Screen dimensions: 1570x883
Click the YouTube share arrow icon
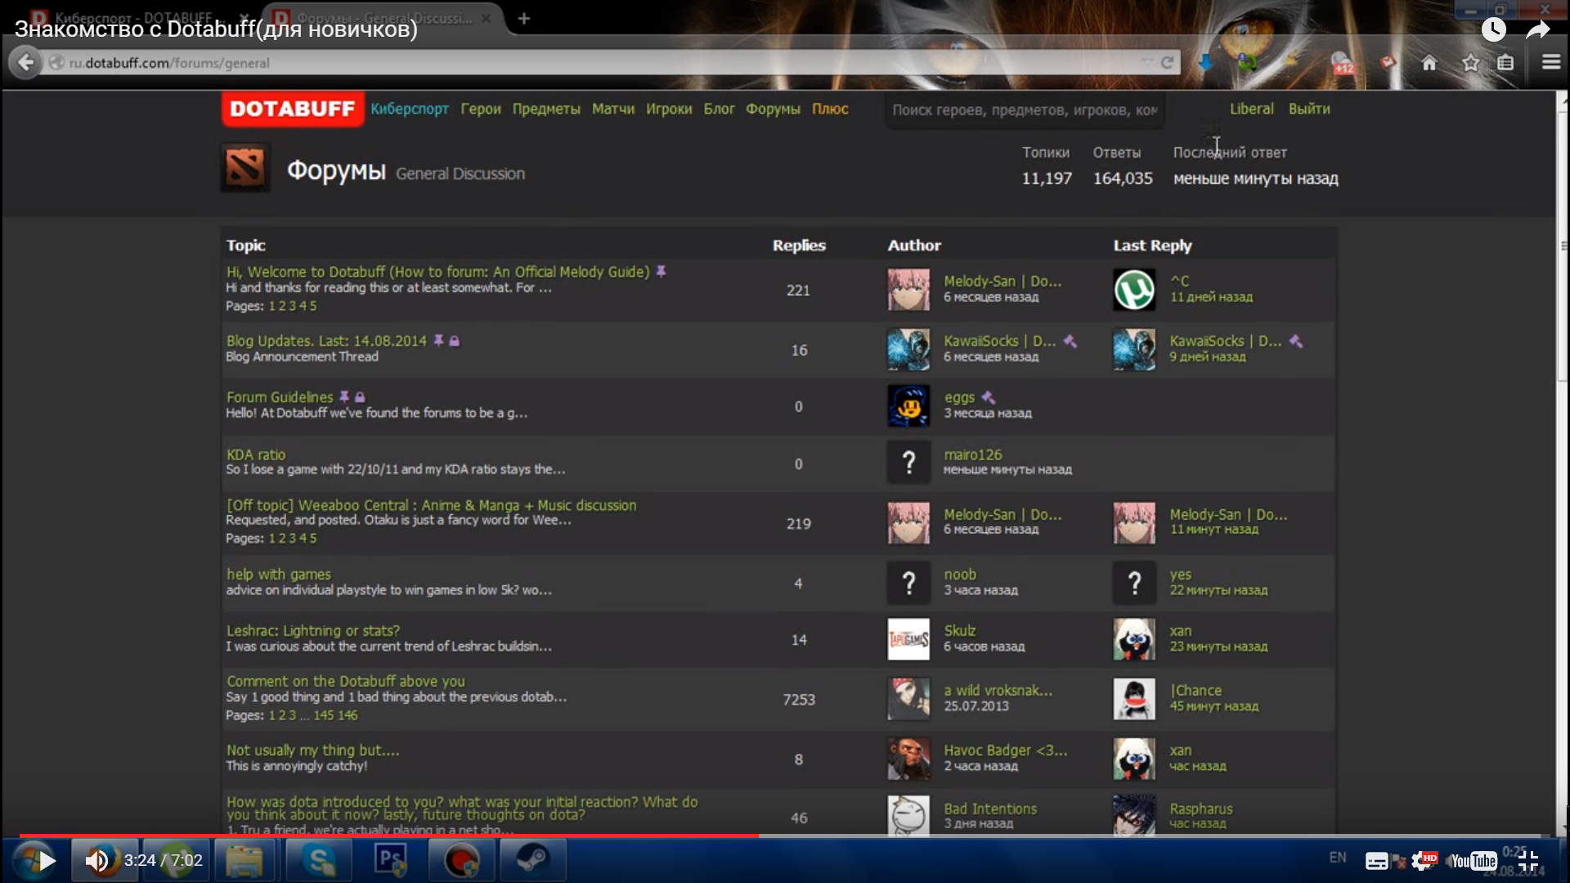coord(1538,30)
